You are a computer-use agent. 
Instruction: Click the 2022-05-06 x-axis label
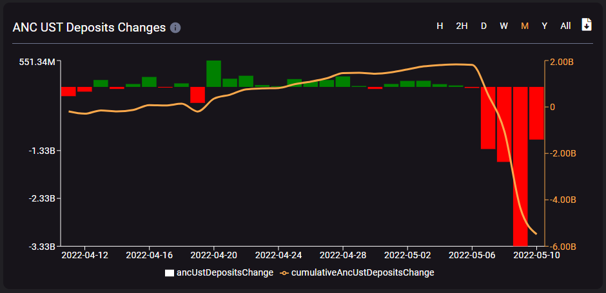click(x=472, y=255)
